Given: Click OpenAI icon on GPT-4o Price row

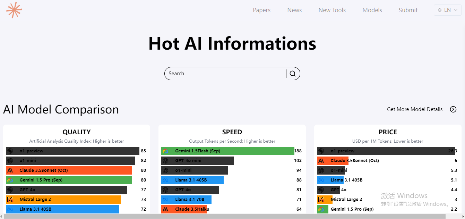Looking at the screenshot, I should tap(321, 190).
